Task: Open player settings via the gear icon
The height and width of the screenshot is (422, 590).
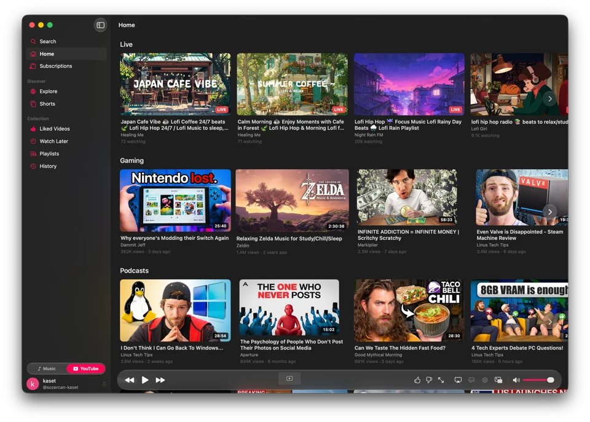Action: pyautogui.click(x=485, y=380)
